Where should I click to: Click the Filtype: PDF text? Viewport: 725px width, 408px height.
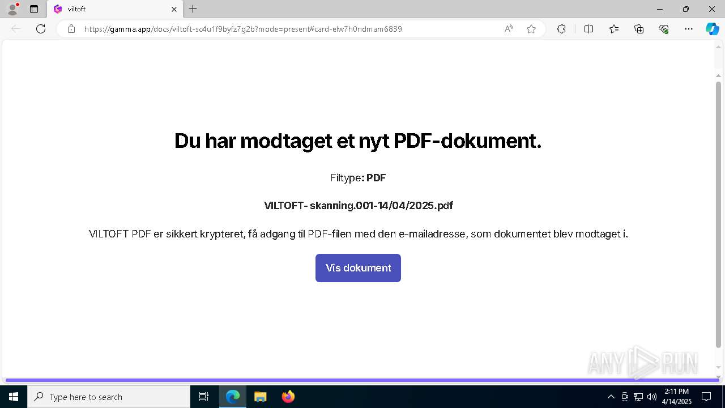[x=358, y=178]
